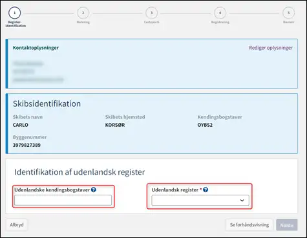Click the Skibets hjemsted label
This screenshot has width=307, height=238.
pyautogui.click(x=125, y=117)
